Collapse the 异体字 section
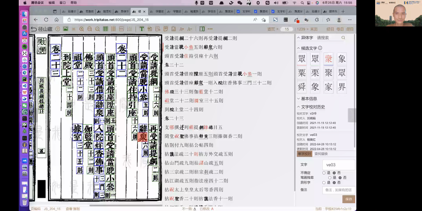The width and height of the screenshot is (422, 211). tap(299, 38)
